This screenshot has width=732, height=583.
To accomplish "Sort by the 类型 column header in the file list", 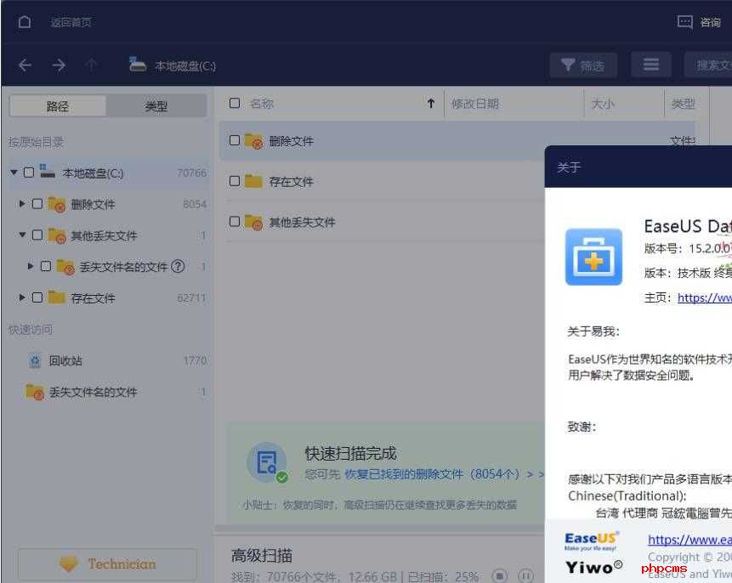I will [684, 103].
